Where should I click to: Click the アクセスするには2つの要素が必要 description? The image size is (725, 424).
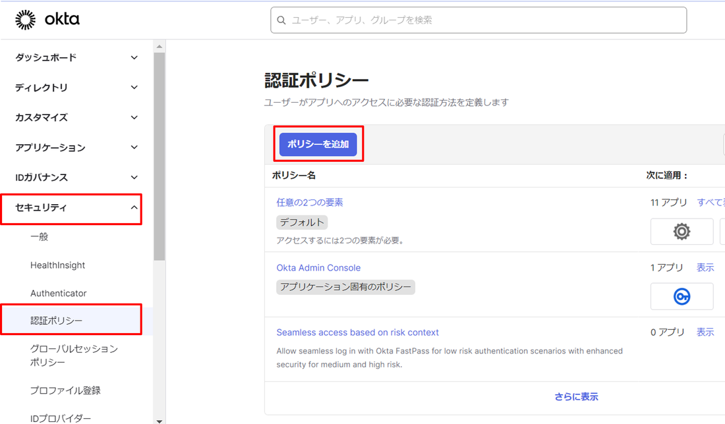(x=340, y=240)
